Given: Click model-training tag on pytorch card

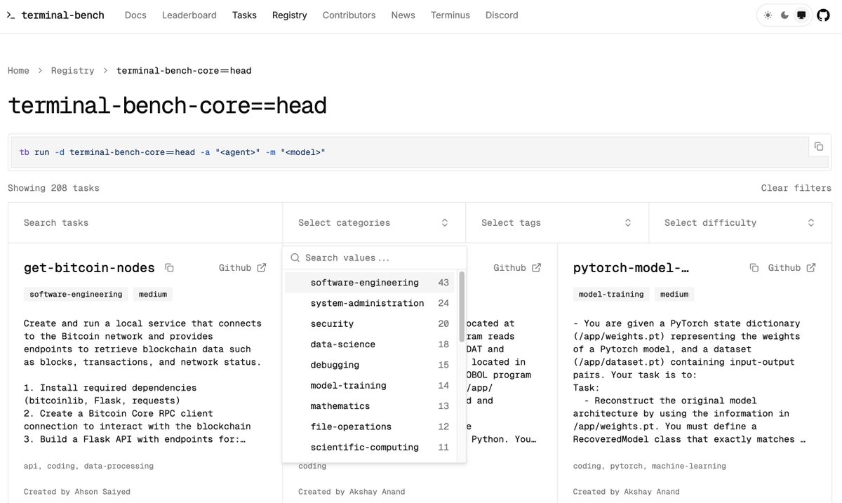Looking at the screenshot, I should (x=611, y=295).
